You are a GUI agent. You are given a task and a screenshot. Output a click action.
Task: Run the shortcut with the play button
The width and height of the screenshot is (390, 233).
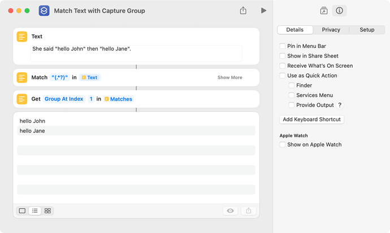(263, 10)
